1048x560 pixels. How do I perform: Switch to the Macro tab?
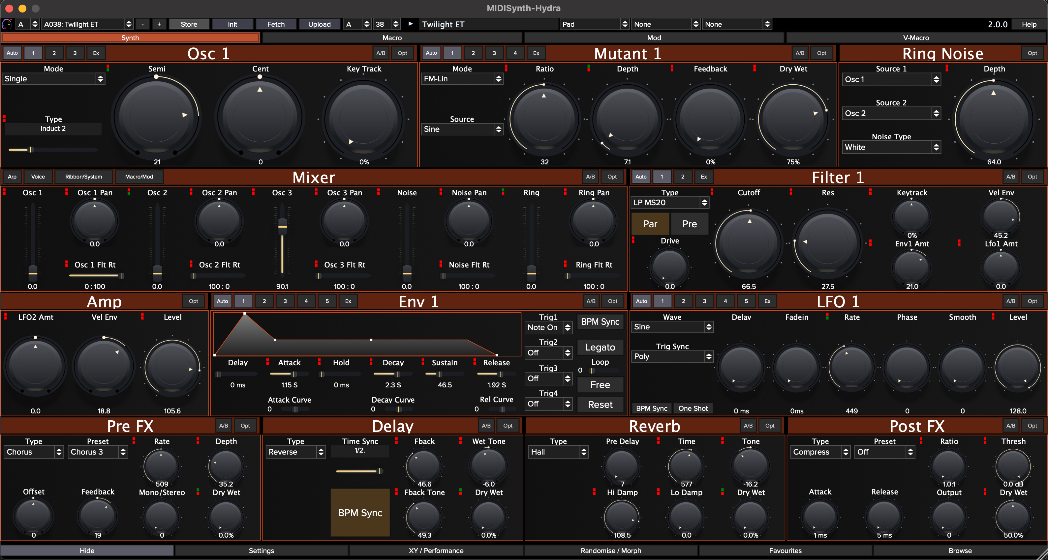(392, 38)
